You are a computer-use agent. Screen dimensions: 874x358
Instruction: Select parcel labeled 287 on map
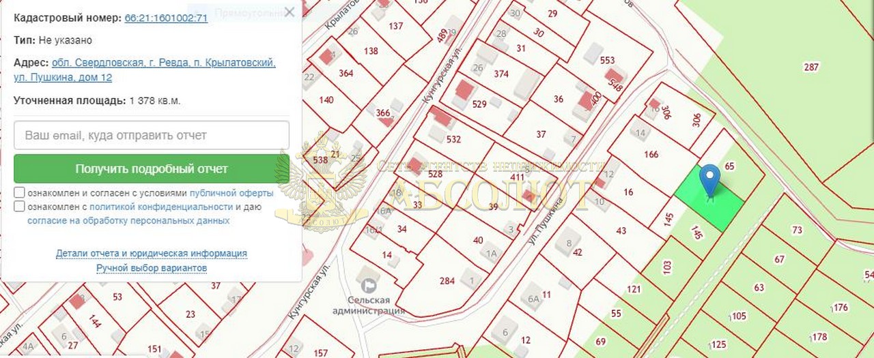pos(811,67)
